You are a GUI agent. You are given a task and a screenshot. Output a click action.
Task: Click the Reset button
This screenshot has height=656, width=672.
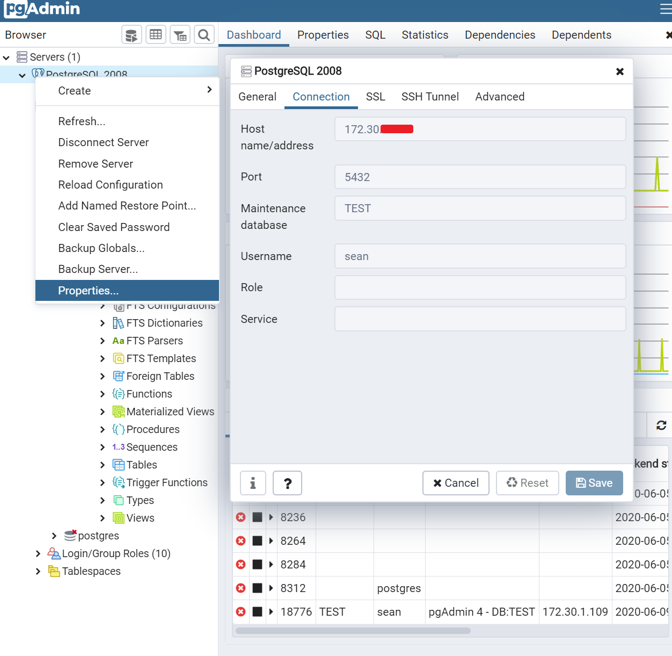[528, 483]
